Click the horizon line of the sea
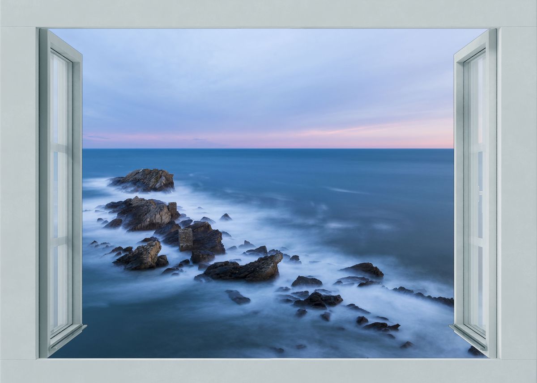 pyautogui.click(x=313, y=149)
